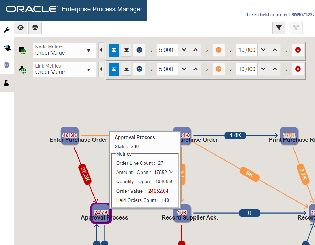
Task: Open the layers stack button
Action: tap(35, 28)
